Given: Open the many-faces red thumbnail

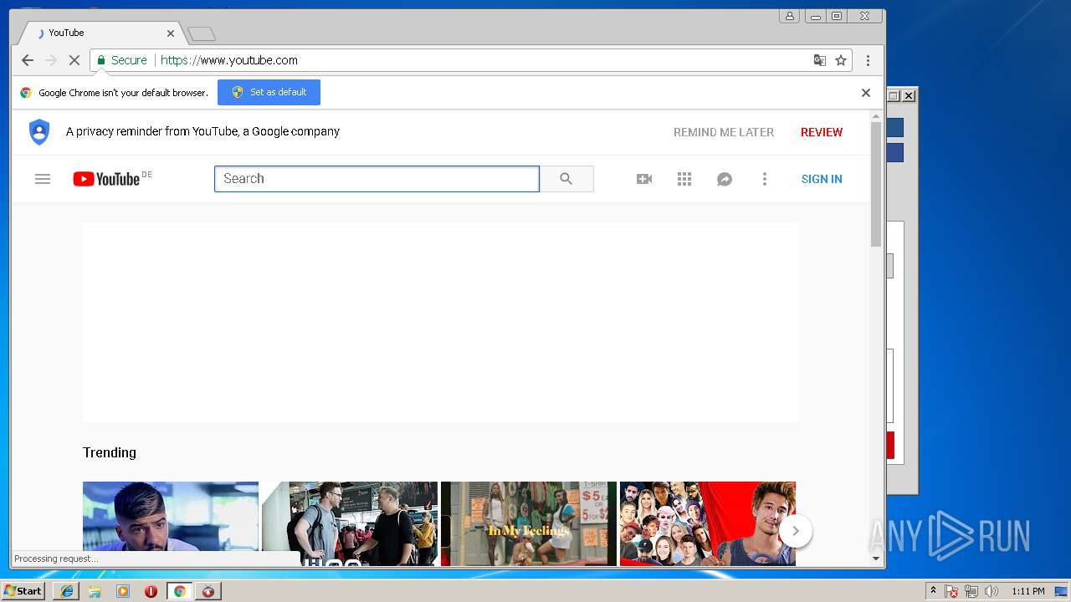Looking at the screenshot, I should pos(708,523).
